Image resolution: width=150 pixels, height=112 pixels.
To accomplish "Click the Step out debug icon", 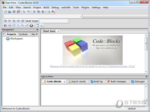I will pyautogui.click(x=27, y=25).
